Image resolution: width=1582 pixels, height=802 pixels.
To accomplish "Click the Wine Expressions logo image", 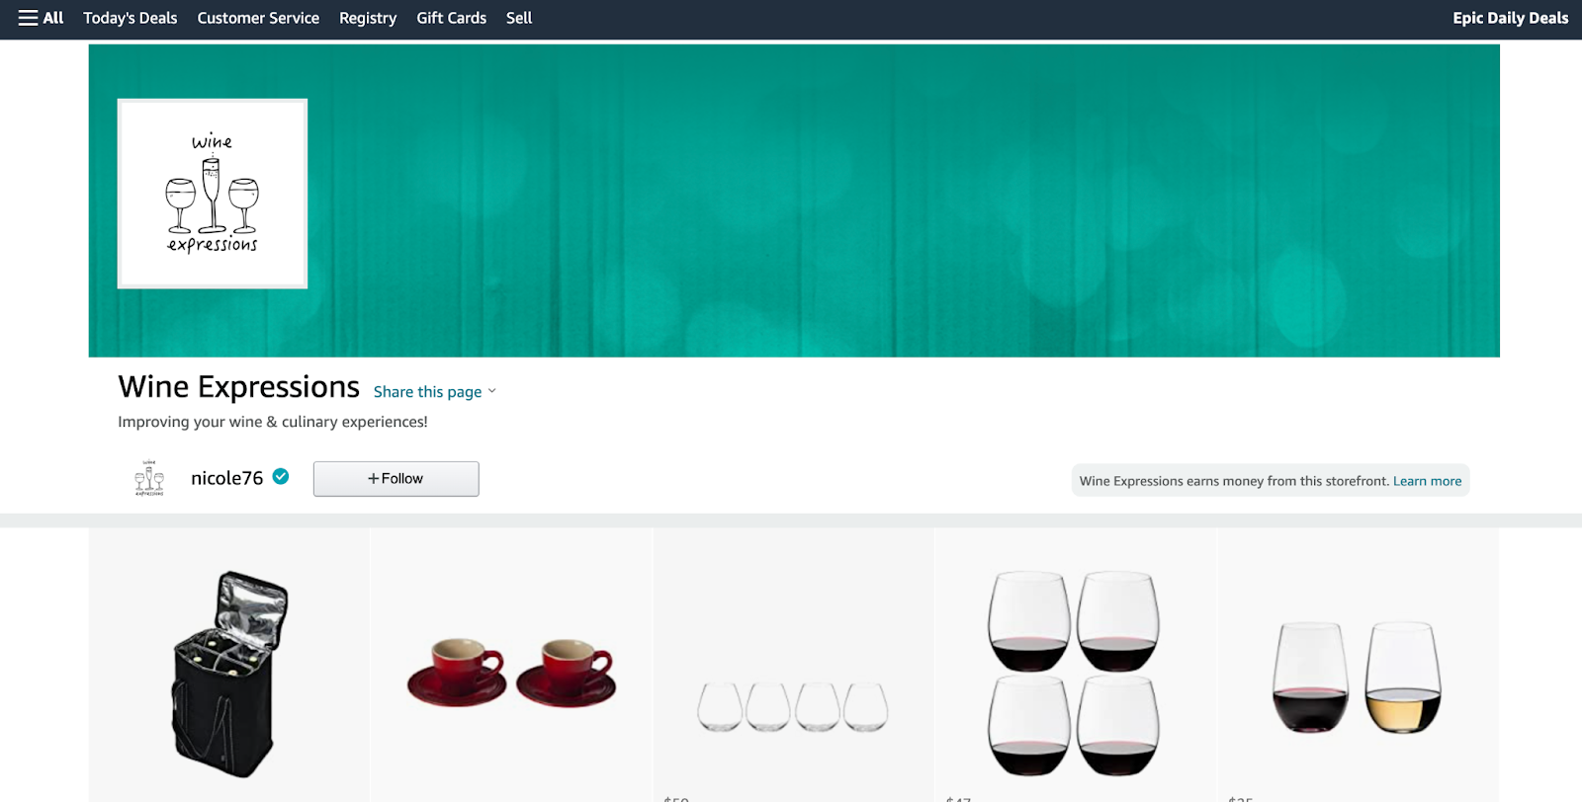I will (213, 194).
